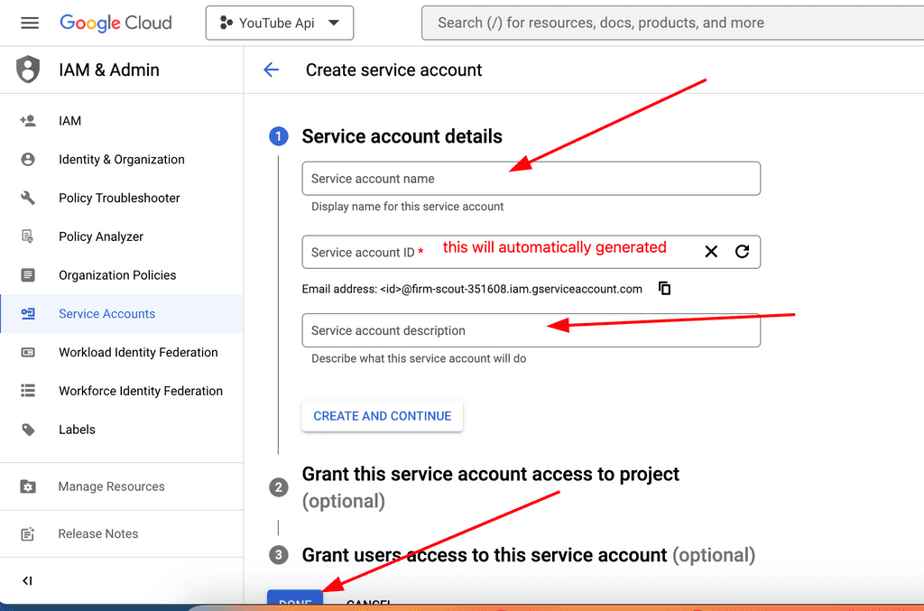The width and height of the screenshot is (924, 611).
Task: Go back with the blue arrow
Action: pos(271,69)
